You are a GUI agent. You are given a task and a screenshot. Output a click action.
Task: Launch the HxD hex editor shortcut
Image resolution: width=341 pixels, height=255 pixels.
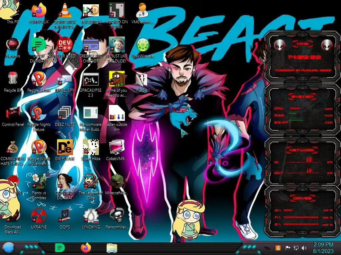[91, 13]
